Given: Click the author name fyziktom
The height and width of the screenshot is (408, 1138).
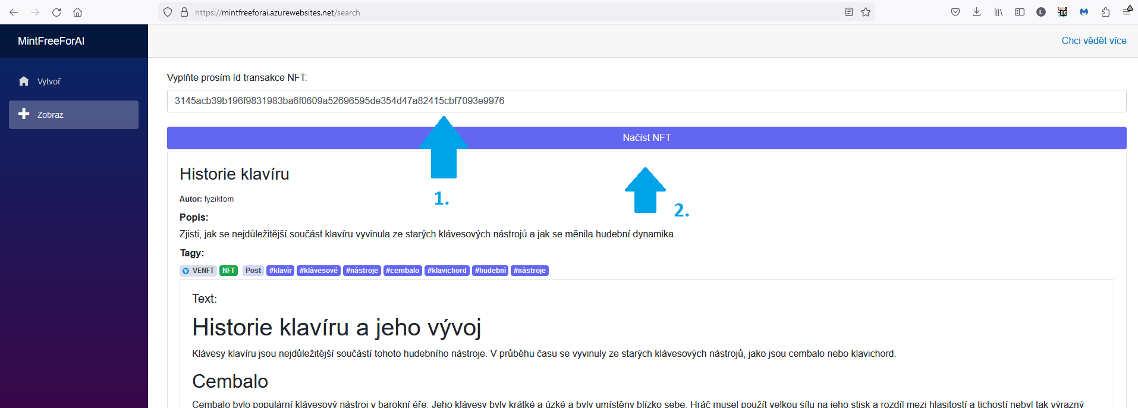Looking at the screenshot, I should pyautogui.click(x=219, y=199).
